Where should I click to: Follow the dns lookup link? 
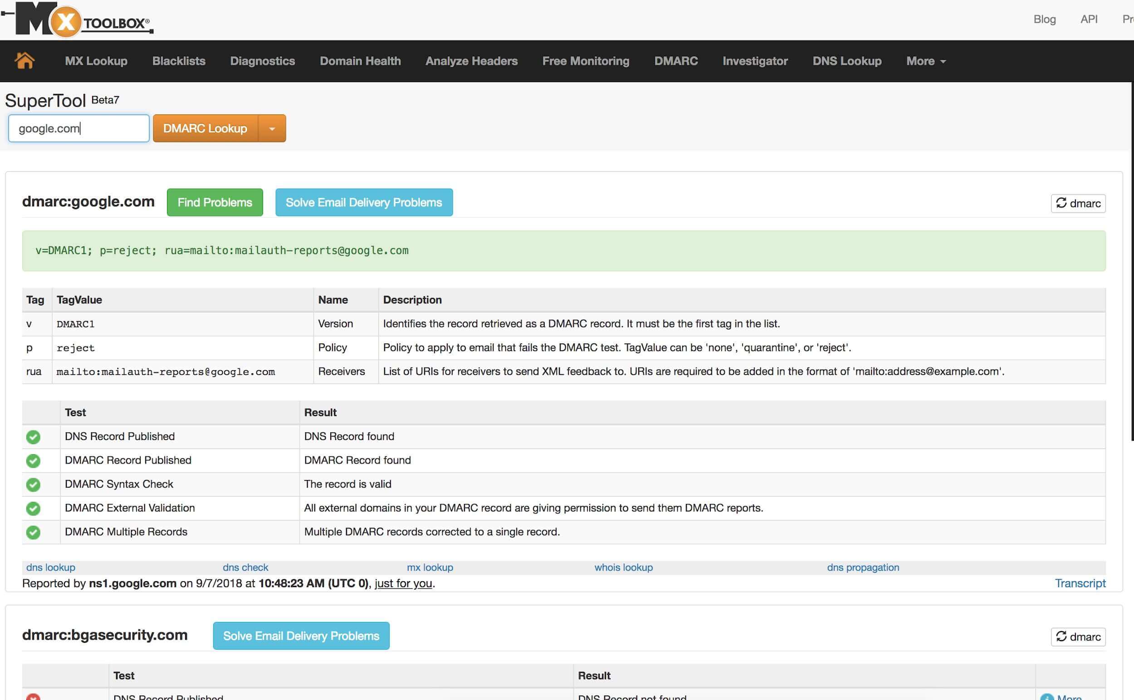[50, 567]
